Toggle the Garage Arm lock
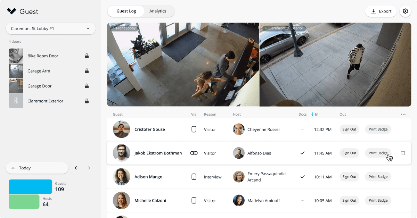 87,71
